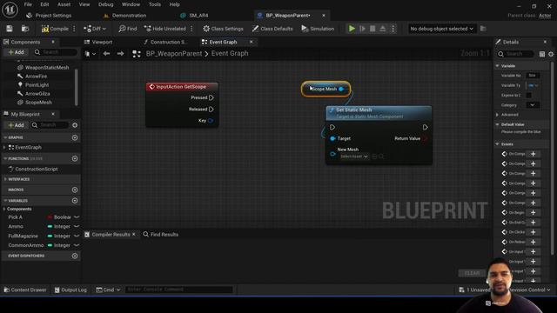This screenshot has width=557, height=313.
Task: Toggle the eye icon for Ammo variable
Action: 77,226
